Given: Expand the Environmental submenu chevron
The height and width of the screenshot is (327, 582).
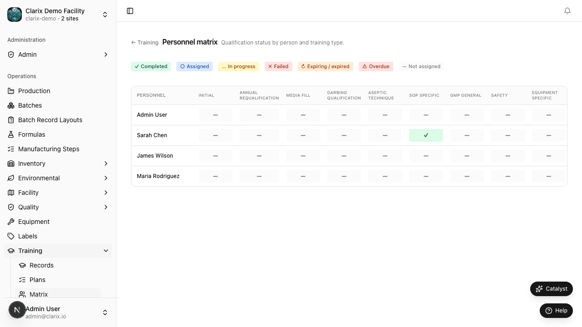Looking at the screenshot, I should [106, 178].
